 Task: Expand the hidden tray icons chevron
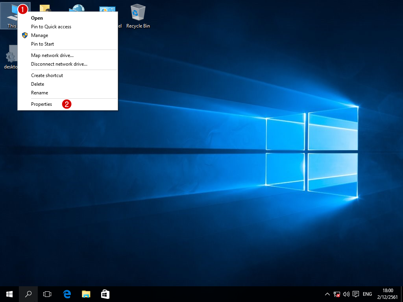(327, 294)
